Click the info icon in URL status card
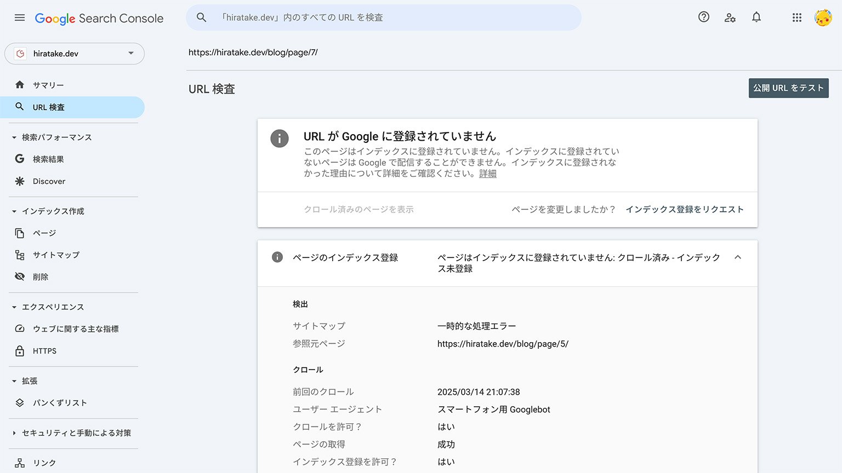 tap(280, 139)
